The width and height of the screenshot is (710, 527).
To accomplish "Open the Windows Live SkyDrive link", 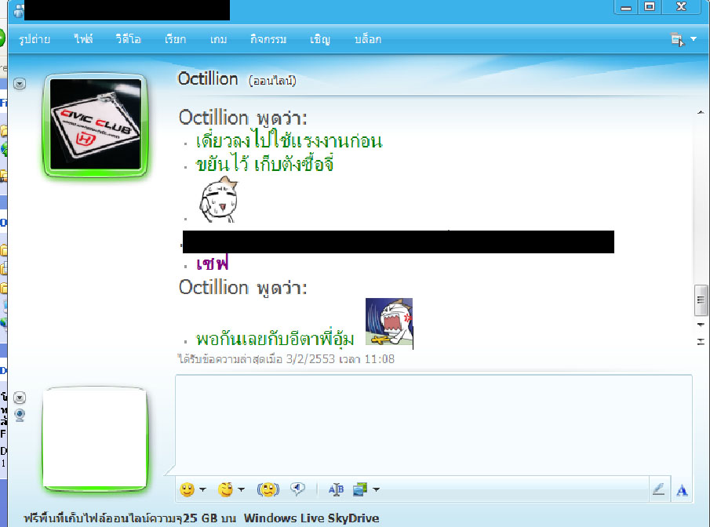I will point(311,518).
